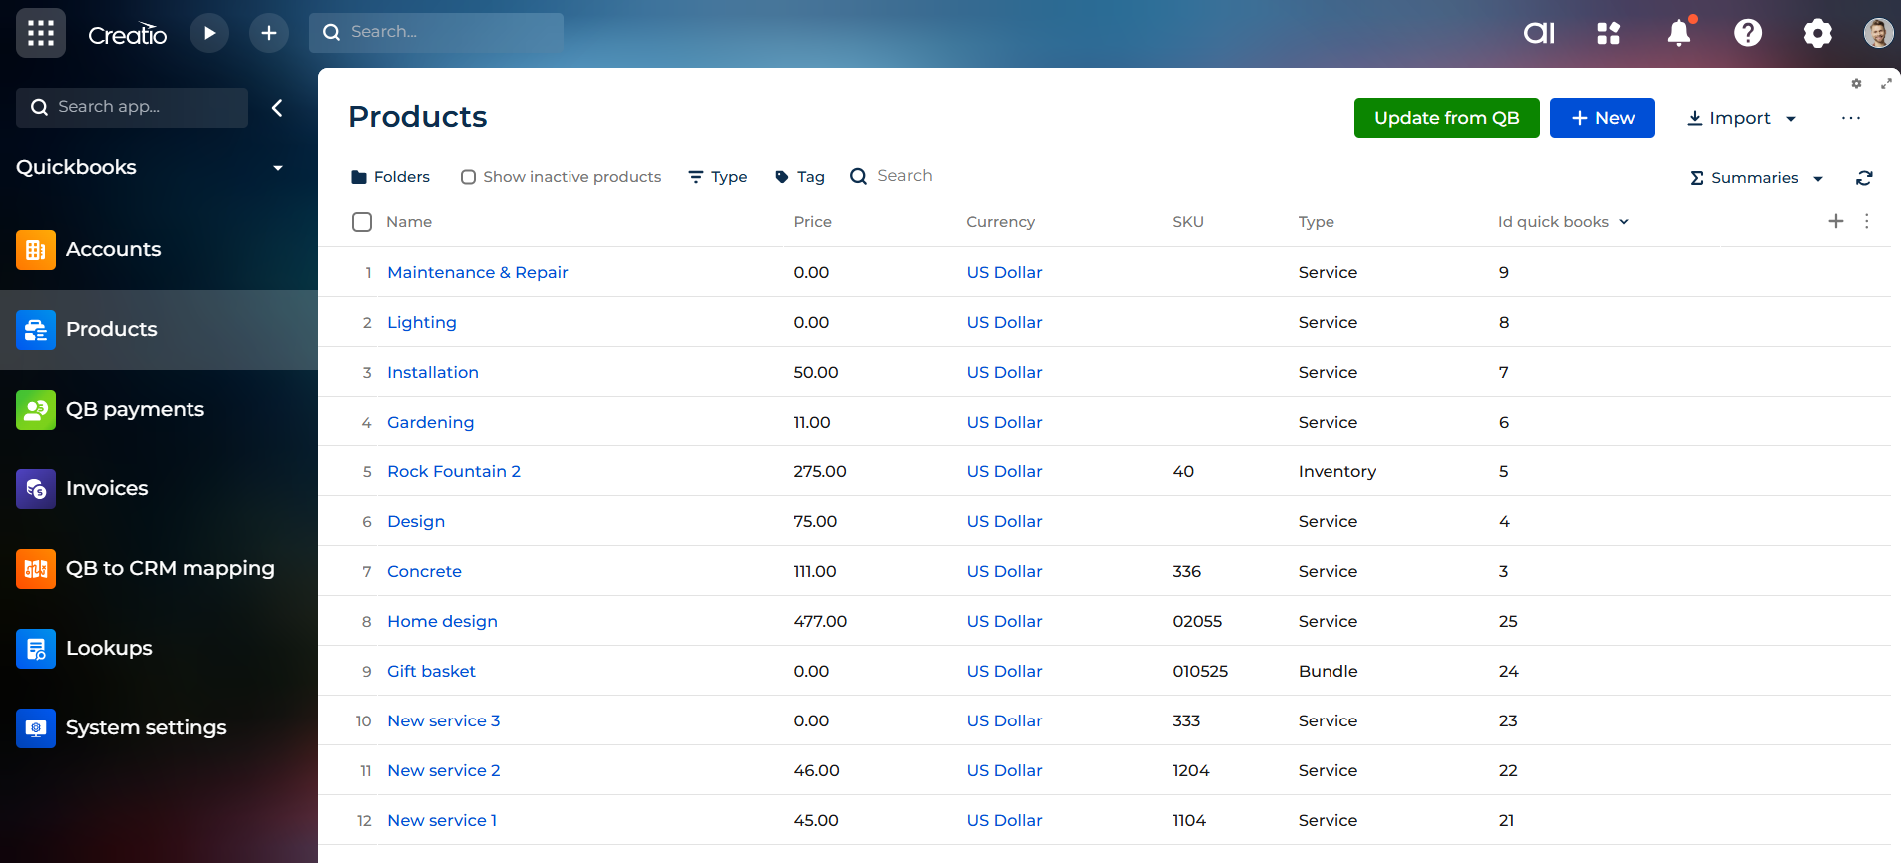This screenshot has width=1901, height=863.
Task: Open list column options vertical dots
Action: 1867,221
